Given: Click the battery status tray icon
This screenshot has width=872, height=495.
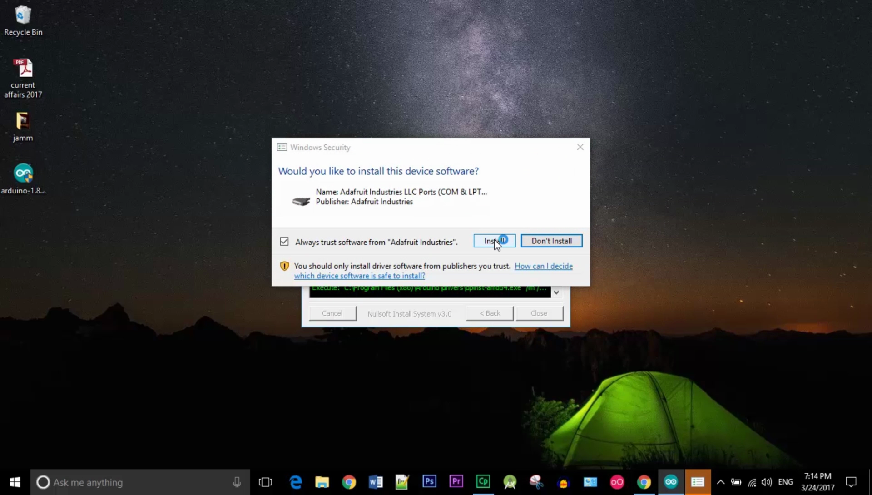Looking at the screenshot, I should 736,482.
